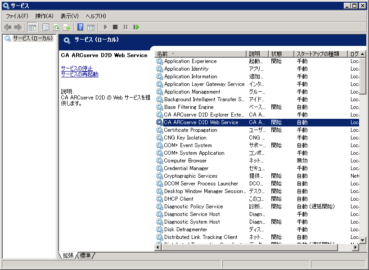Select Diagnostic System Host row
The image size is (369, 270).
point(257,222)
